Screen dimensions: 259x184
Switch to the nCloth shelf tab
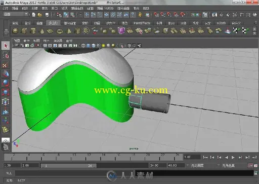[x=221, y=23]
